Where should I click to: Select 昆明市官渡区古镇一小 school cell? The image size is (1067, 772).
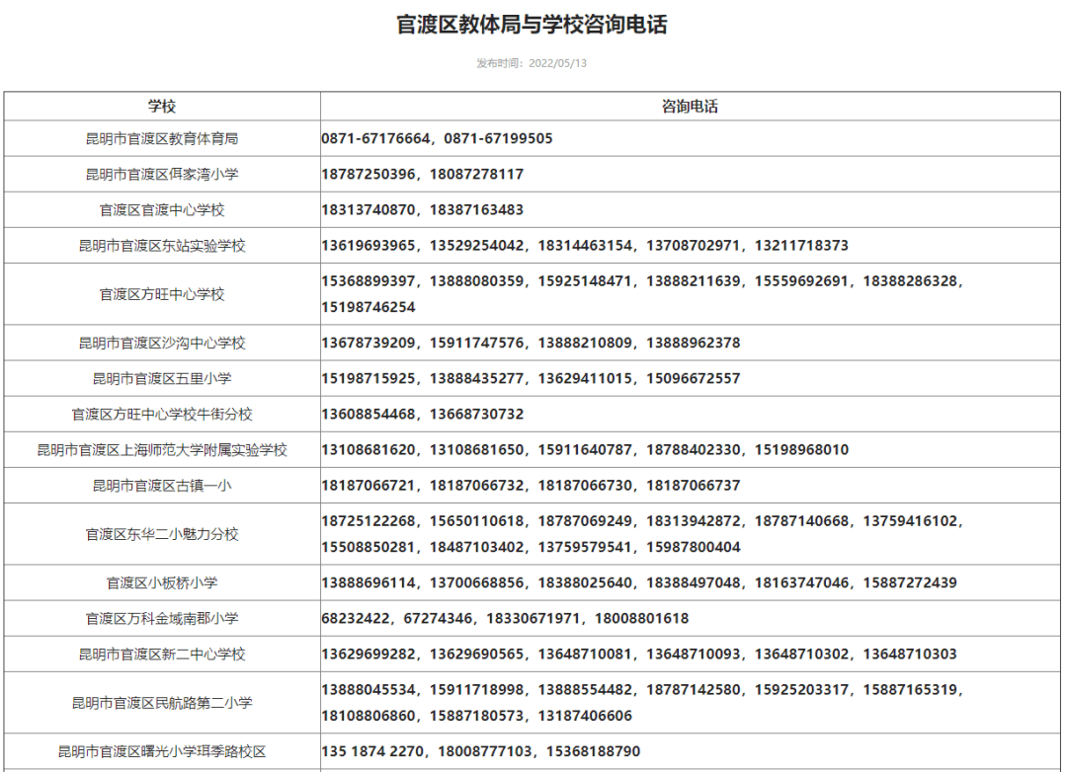click(162, 486)
